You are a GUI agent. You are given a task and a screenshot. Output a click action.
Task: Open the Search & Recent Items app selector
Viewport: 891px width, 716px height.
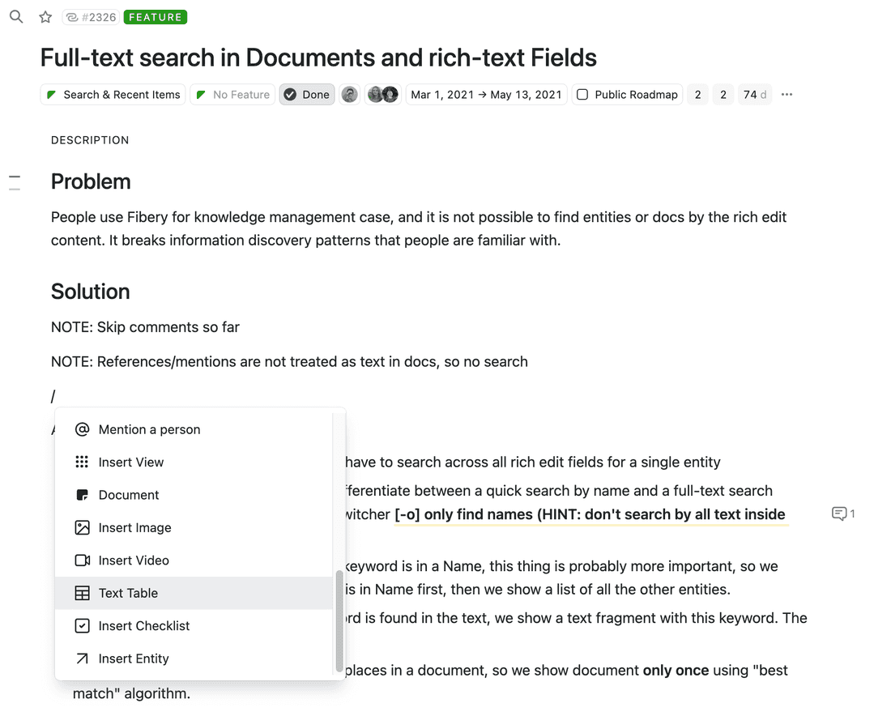(113, 94)
